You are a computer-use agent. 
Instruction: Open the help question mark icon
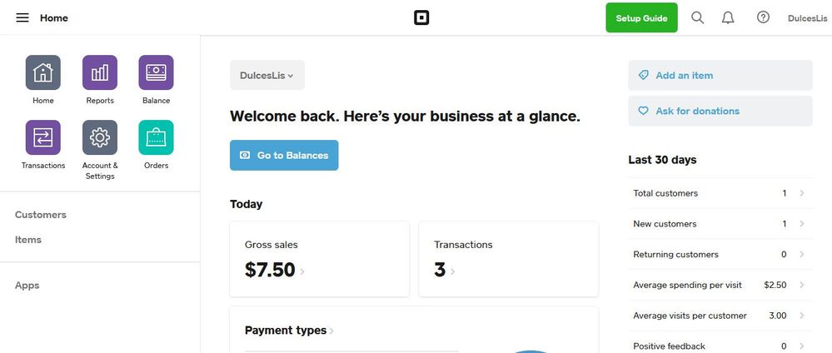[763, 17]
